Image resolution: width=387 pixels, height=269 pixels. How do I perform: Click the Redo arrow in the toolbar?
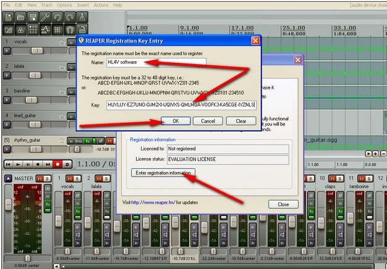pyautogui.click(x=70, y=17)
